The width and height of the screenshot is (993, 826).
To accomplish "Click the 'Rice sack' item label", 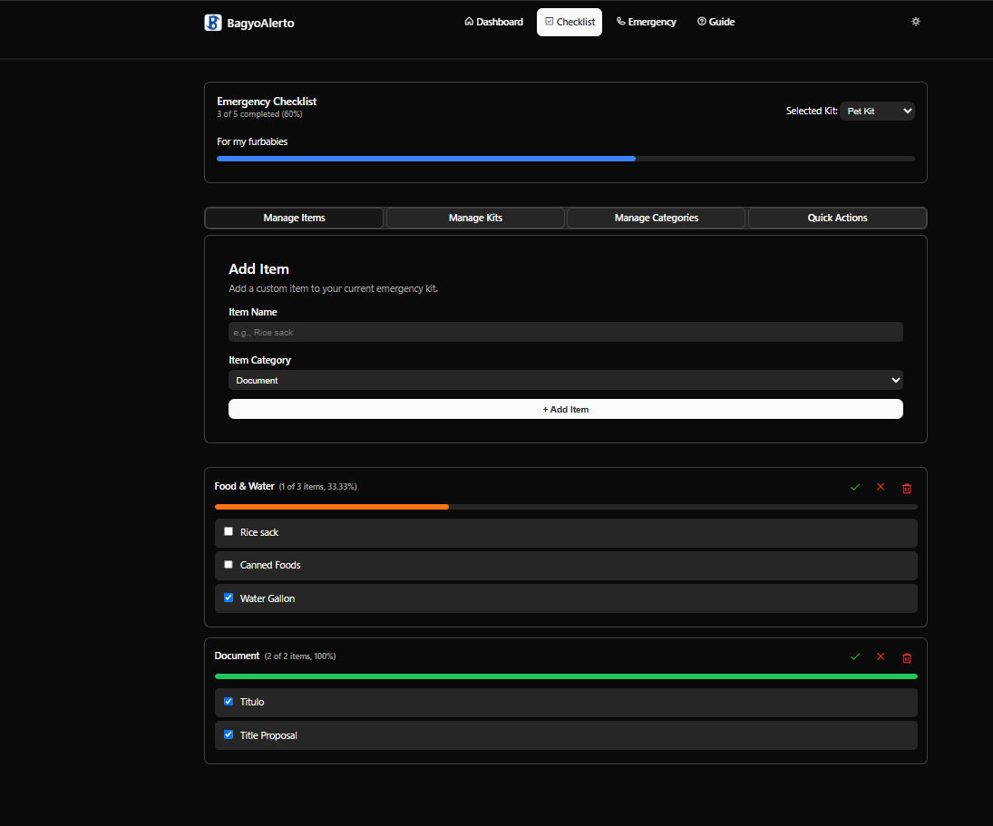I will 259,532.
